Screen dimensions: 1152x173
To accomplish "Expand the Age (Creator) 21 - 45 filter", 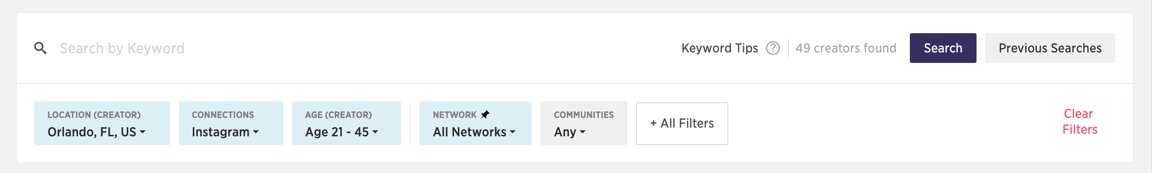I will [346, 123].
